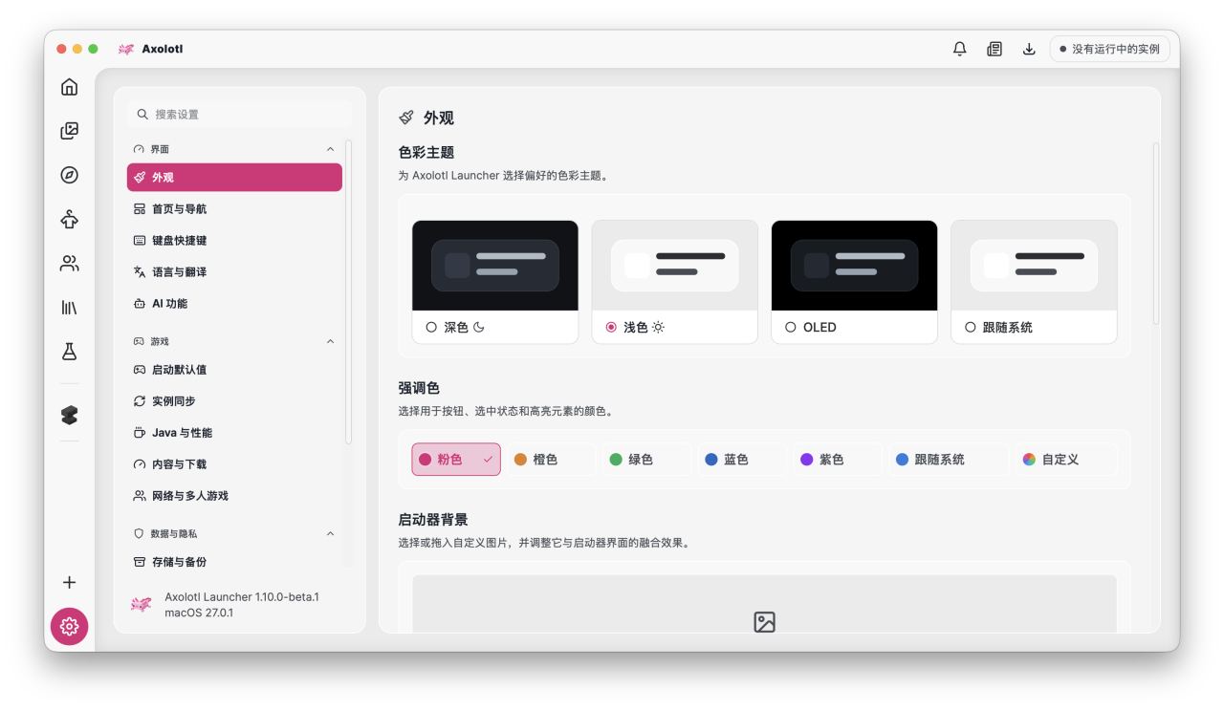Click the follow-system theme preview thumbnail
1224x710 pixels.
click(x=1035, y=266)
